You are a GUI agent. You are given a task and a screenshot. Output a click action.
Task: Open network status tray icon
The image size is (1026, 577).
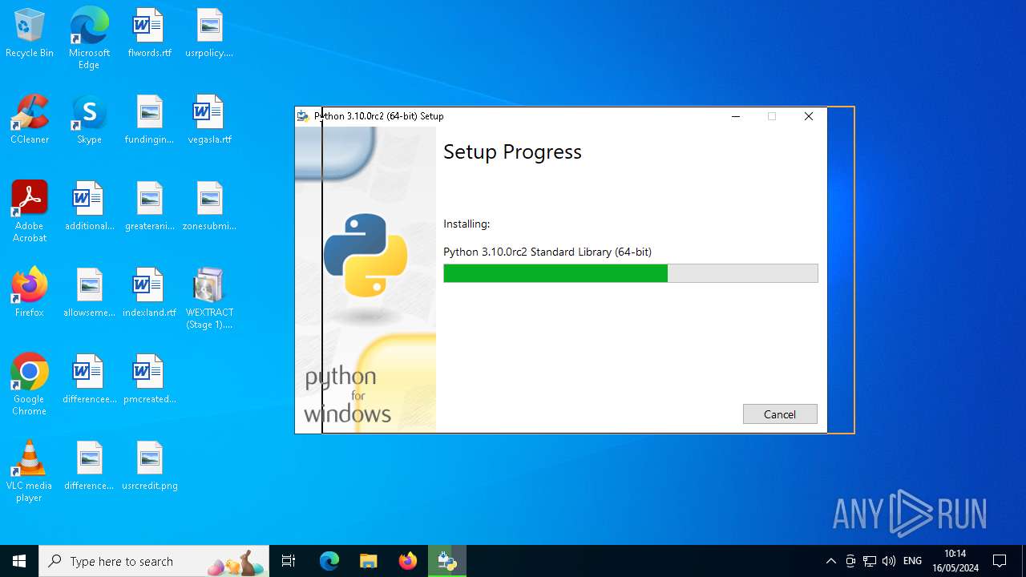(x=870, y=561)
